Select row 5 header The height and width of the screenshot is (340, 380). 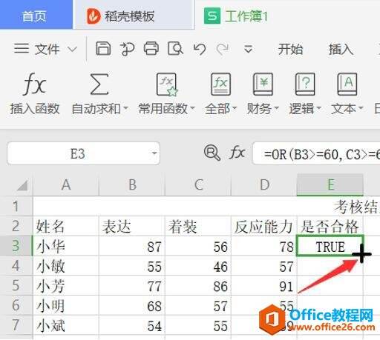[x=16, y=285]
